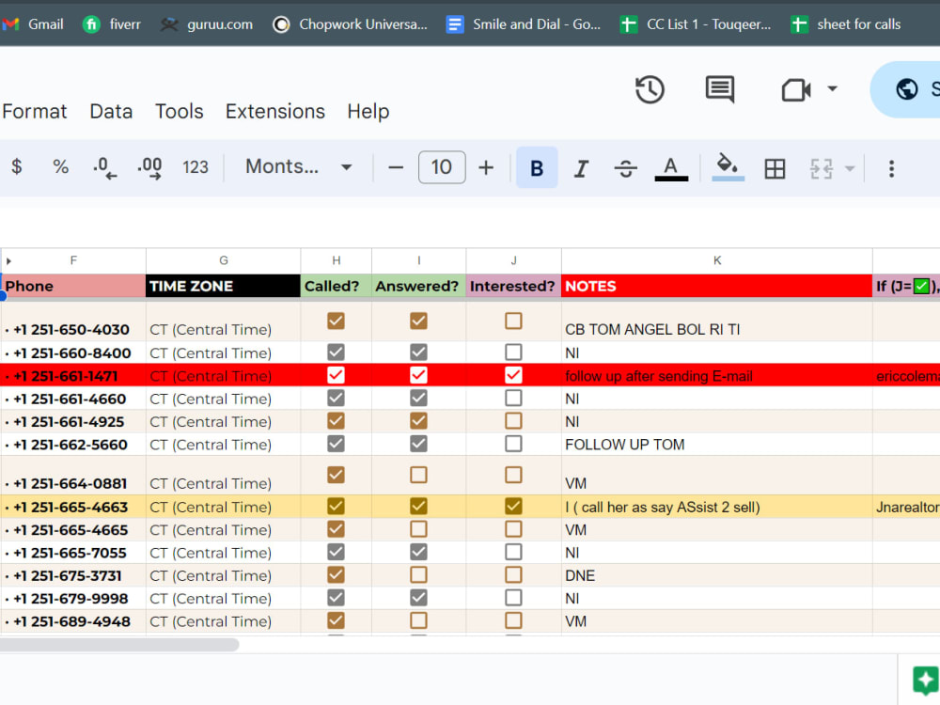Expand merge cells options arrow

coord(850,168)
